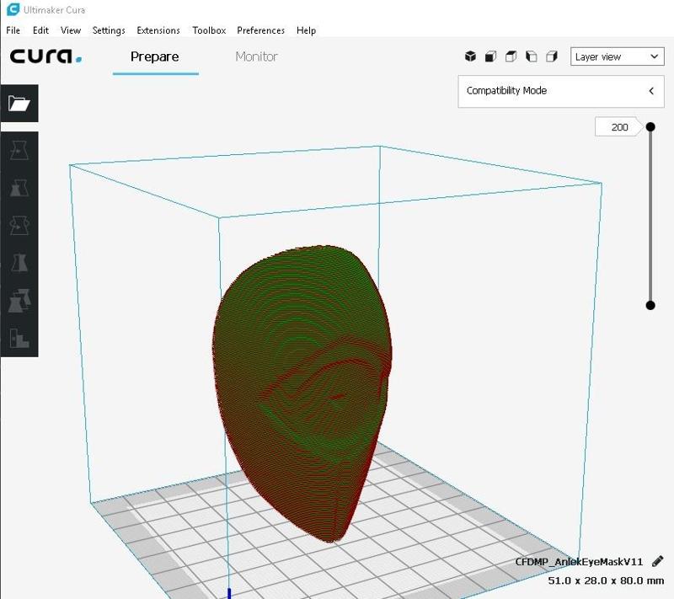Image resolution: width=674 pixels, height=599 pixels.
Task: Switch to right side view cube icon
Action: click(552, 56)
